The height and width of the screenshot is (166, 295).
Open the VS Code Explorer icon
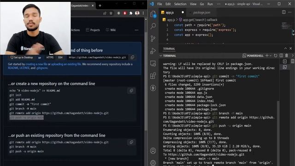(153, 14)
